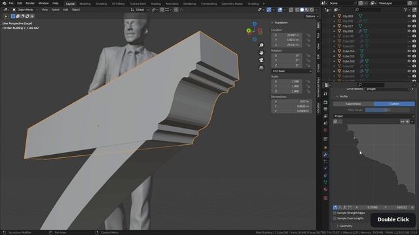Click the pan hand viewport icon
This screenshot has width=419, height=235.
click(x=261, y=53)
